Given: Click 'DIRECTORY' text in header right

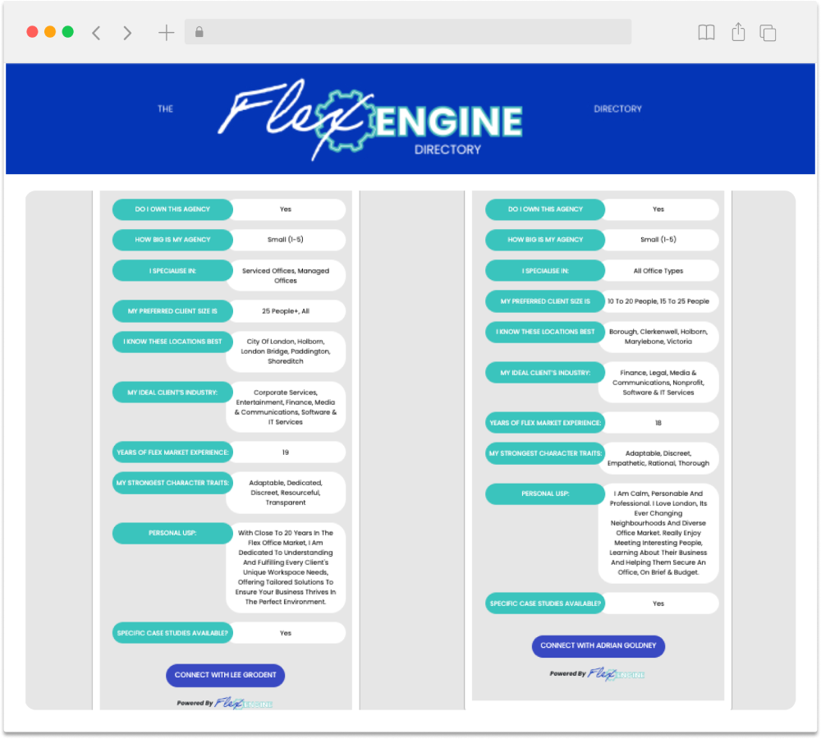Looking at the screenshot, I should point(617,108).
